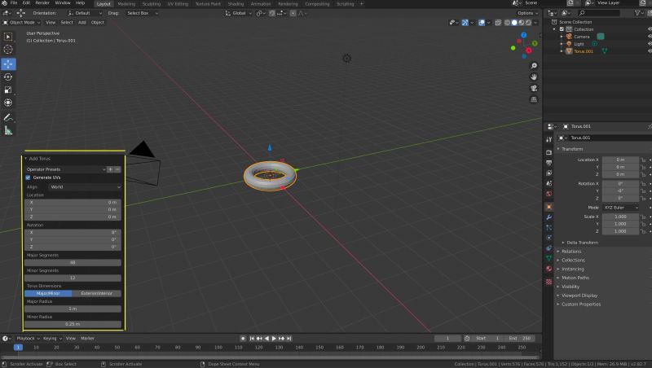The height and width of the screenshot is (368, 652).
Task: Switch perspective/orthographic grid icon
Action: pos(534,99)
